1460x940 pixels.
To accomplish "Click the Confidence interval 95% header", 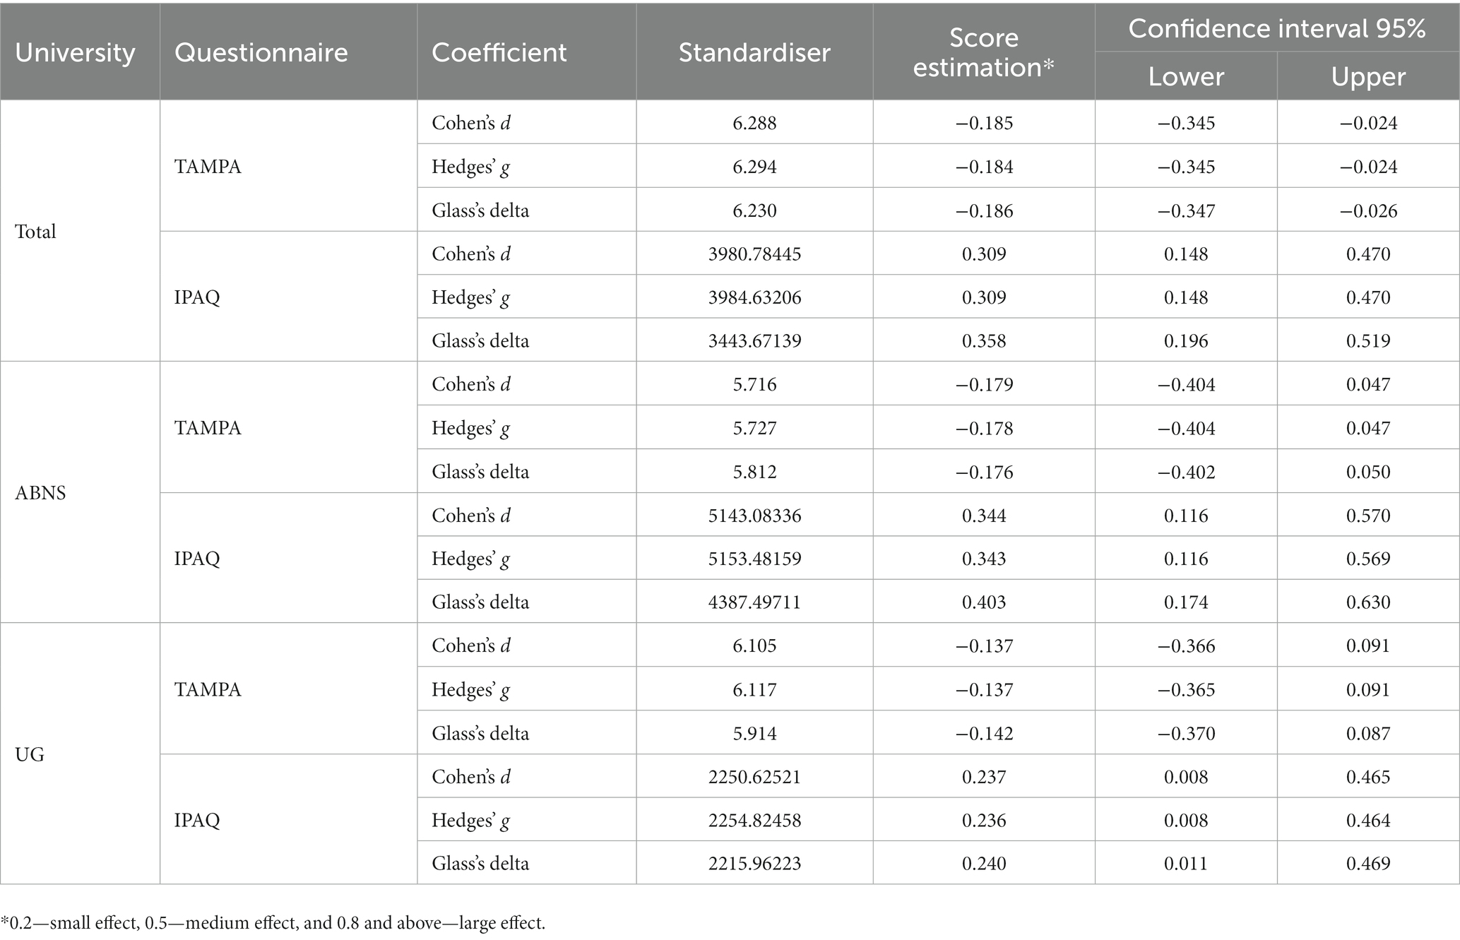I will [x=1277, y=28].
